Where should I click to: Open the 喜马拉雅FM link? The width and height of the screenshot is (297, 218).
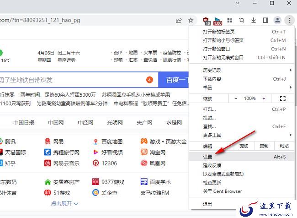tap(155, 193)
